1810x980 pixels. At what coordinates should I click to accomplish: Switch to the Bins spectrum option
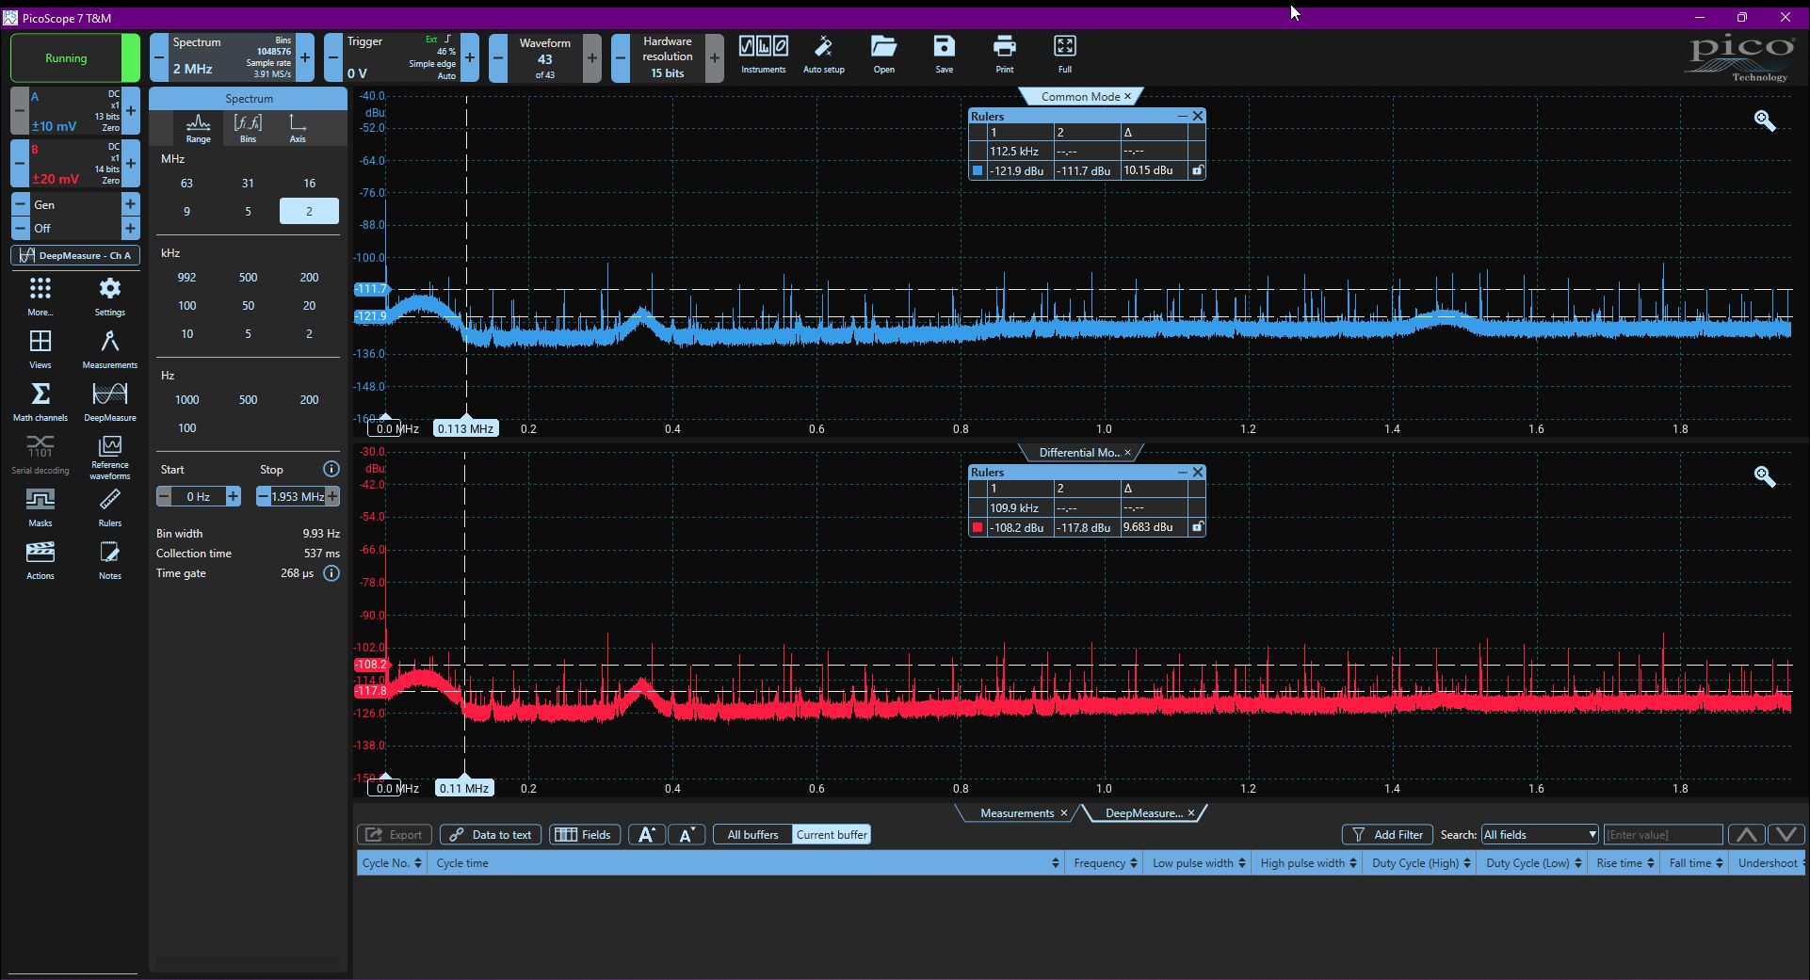[248, 127]
